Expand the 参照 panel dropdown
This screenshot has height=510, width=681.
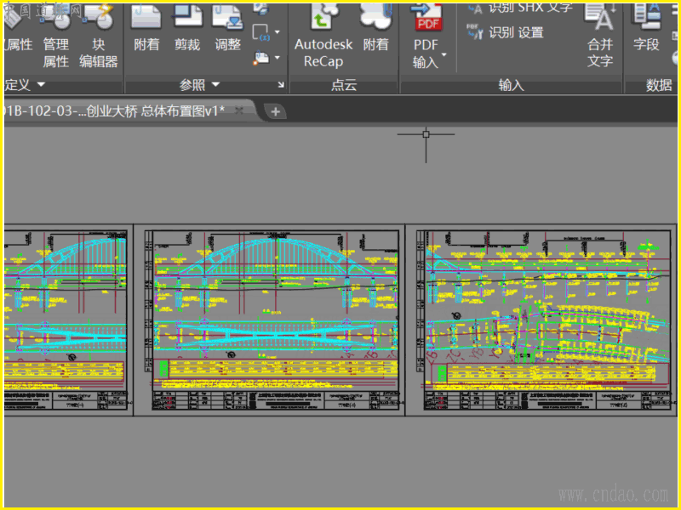tap(215, 85)
